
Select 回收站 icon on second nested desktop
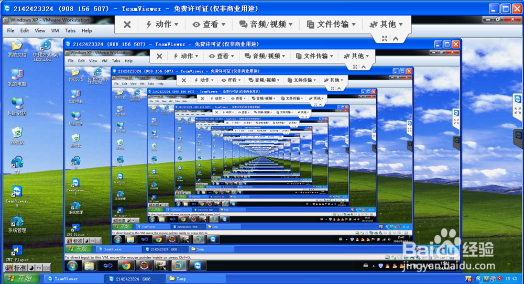pyautogui.click(x=76, y=140)
